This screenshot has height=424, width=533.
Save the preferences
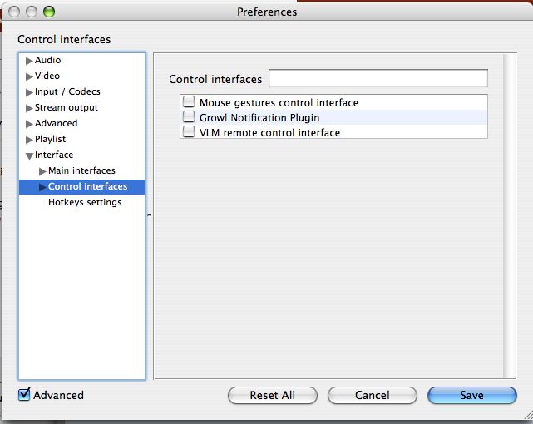click(x=471, y=395)
